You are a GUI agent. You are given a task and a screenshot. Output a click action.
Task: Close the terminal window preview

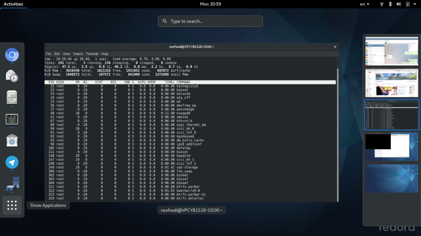tap(335, 47)
